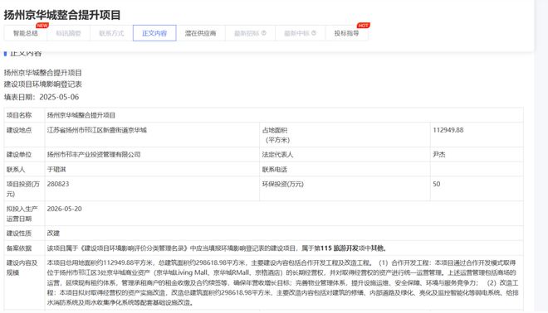Screen dimensions: 548x313
Task: Switch to the 标讯摘要 tab
Action: point(68,33)
